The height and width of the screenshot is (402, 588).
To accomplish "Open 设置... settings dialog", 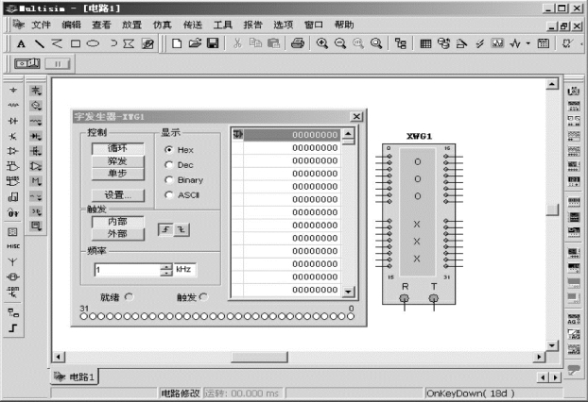I will point(118,195).
